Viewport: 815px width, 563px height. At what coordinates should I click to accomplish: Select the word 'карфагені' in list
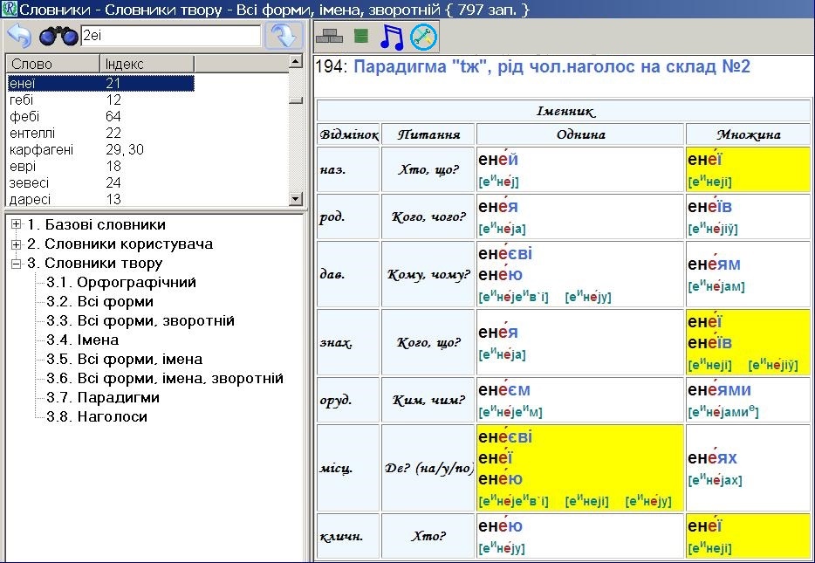click(x=42, y=150)
